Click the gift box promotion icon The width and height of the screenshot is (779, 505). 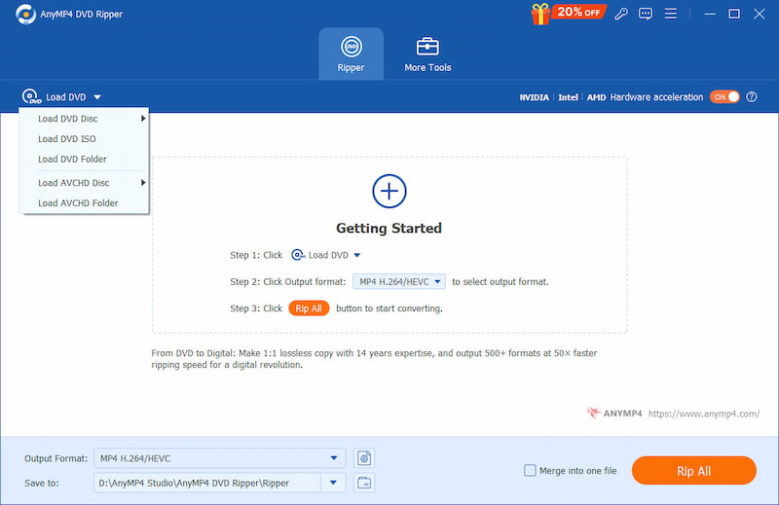coord(540,14)
